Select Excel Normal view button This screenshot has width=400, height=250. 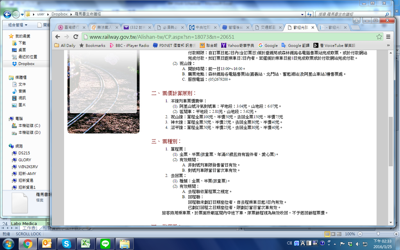(x=327, y=234)
